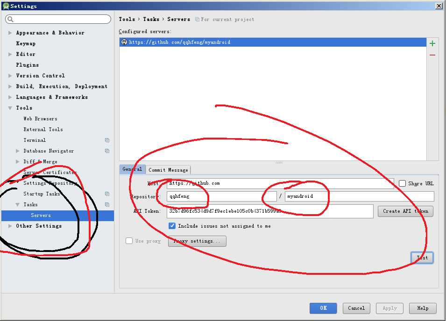Expand the Database Navigator node
This screenshot has width=446, height=321.
pos(18,151)
